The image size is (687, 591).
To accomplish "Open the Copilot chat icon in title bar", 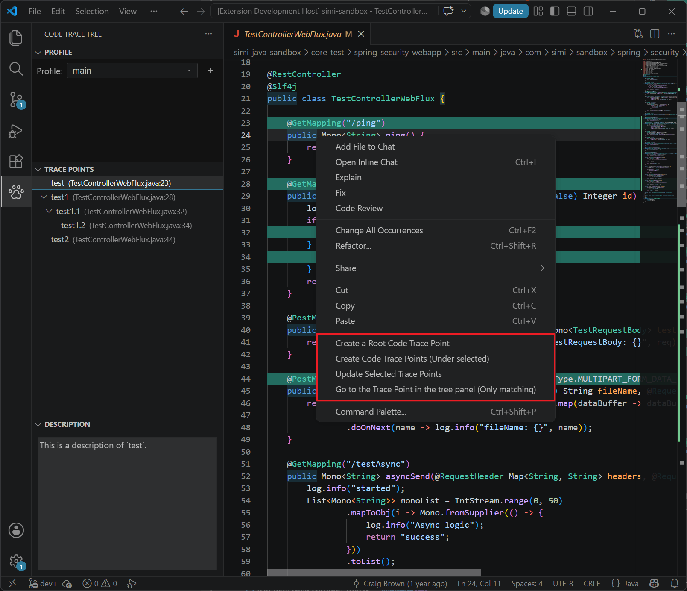I will click(448, 11).
